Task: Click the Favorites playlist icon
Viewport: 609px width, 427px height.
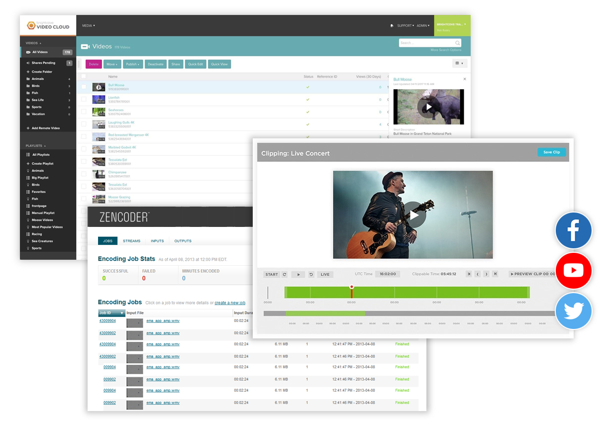Action: coord(28,192)
